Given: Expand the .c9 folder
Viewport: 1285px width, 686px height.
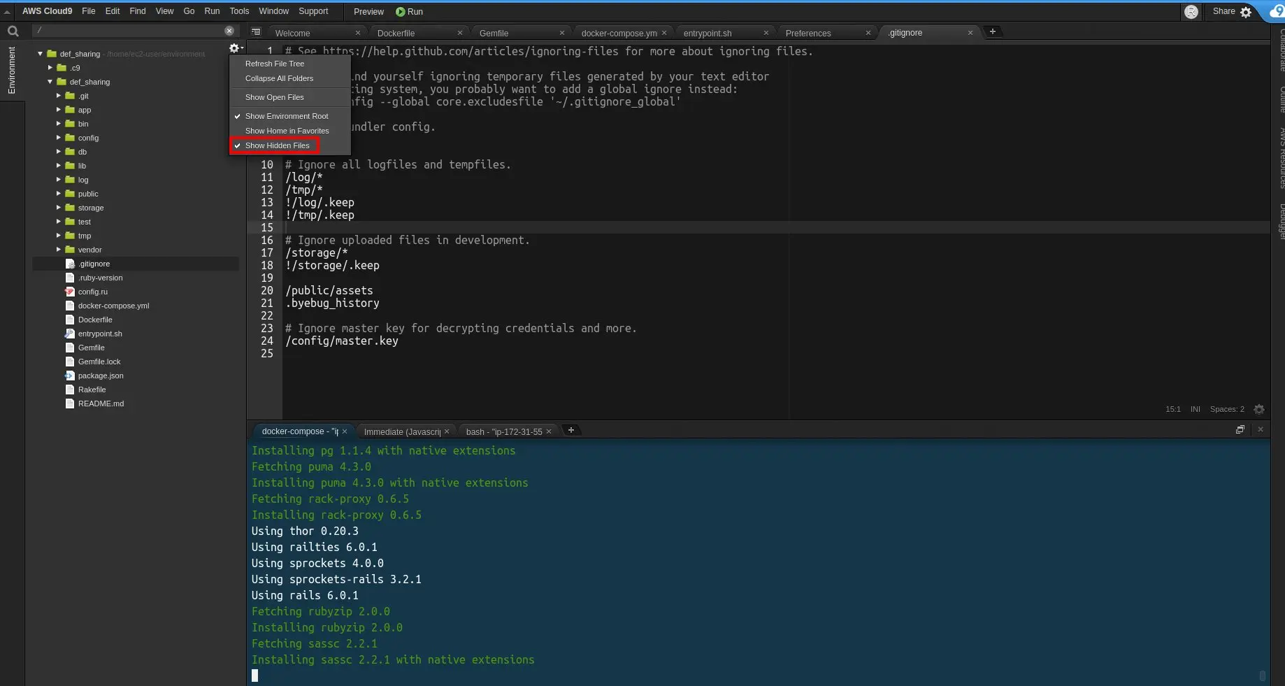Looking at the screenshot, I should click(x=50, y=68).
